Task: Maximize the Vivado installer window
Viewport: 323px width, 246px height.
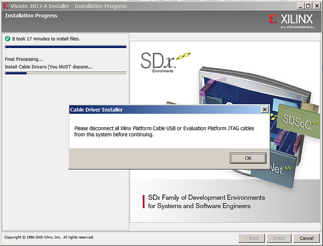Action: (x=309, y=6)
